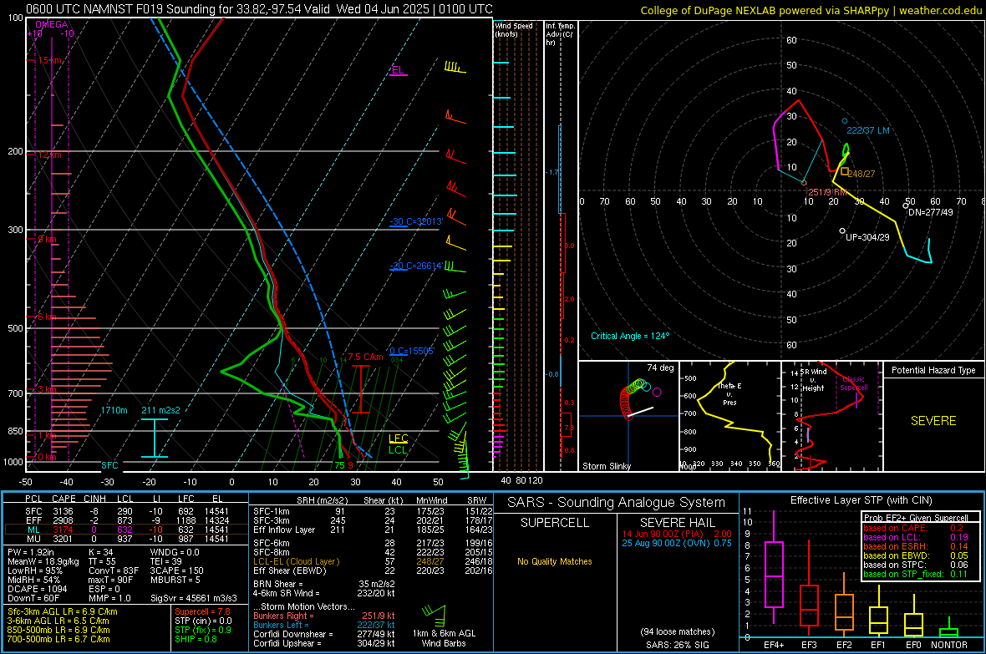Click the Theta-E v. Pres plot title
The width and height of the screenshot is (986, 654).
coord(729,393)
